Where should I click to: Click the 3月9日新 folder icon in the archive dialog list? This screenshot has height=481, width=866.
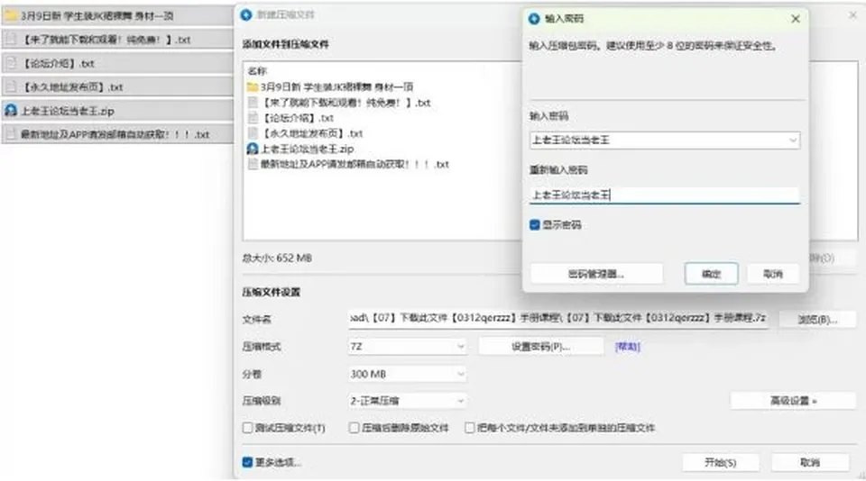pyautogui.click(x=253, y=86)
